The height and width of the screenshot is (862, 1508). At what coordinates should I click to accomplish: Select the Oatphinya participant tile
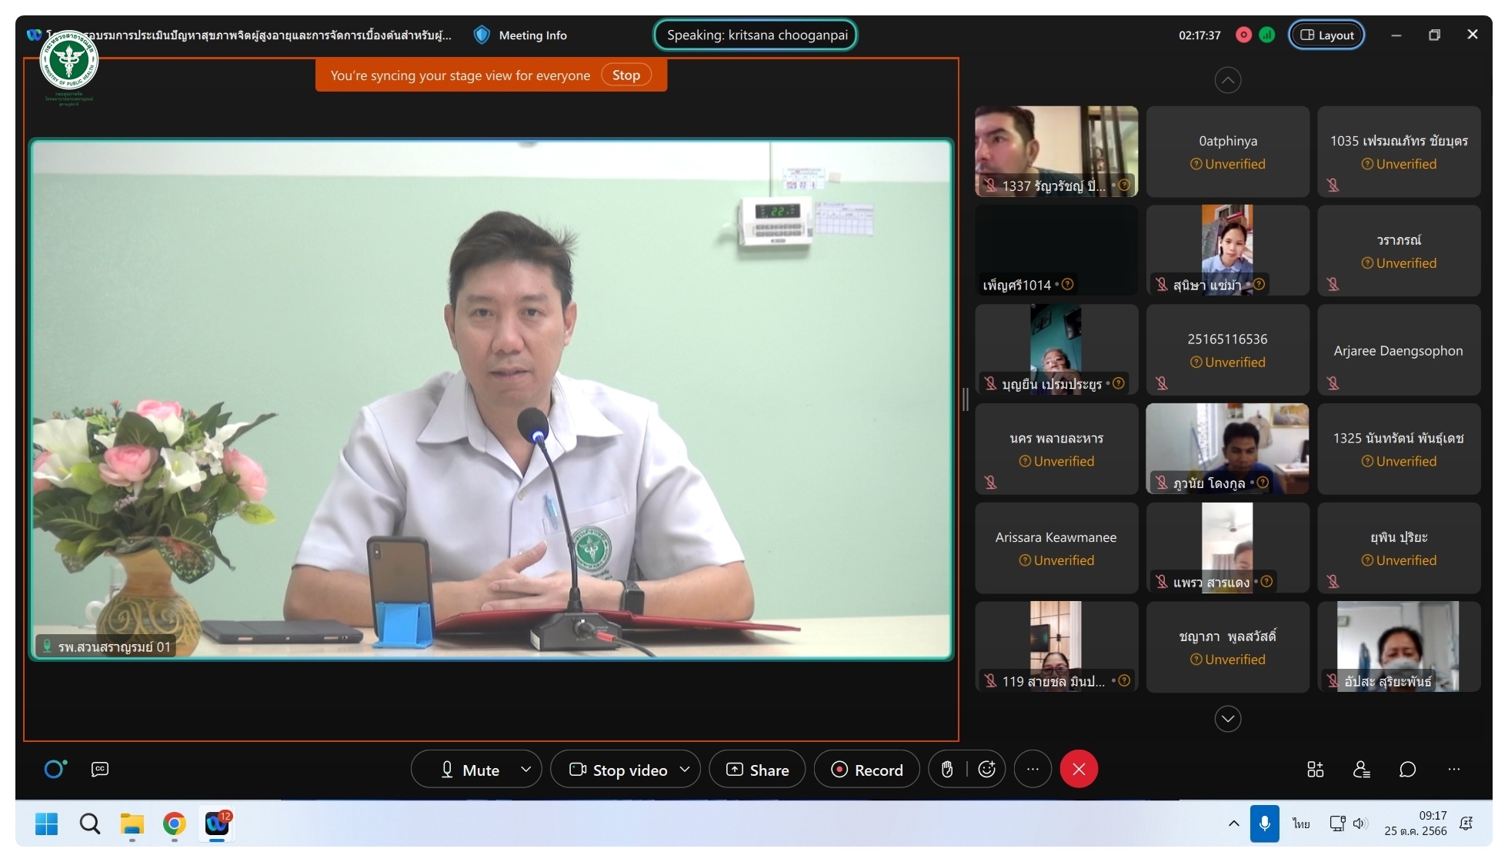(x=1227, y=151)
